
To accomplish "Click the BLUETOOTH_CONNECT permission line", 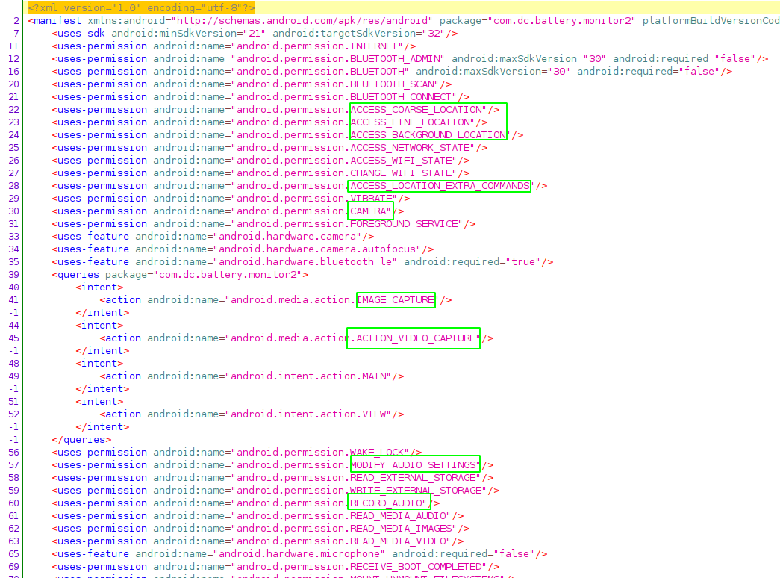I will point(260,97).
